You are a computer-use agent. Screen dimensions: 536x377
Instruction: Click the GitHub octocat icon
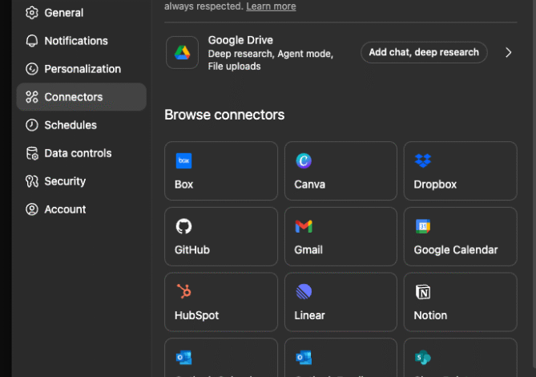pos(183,226)
